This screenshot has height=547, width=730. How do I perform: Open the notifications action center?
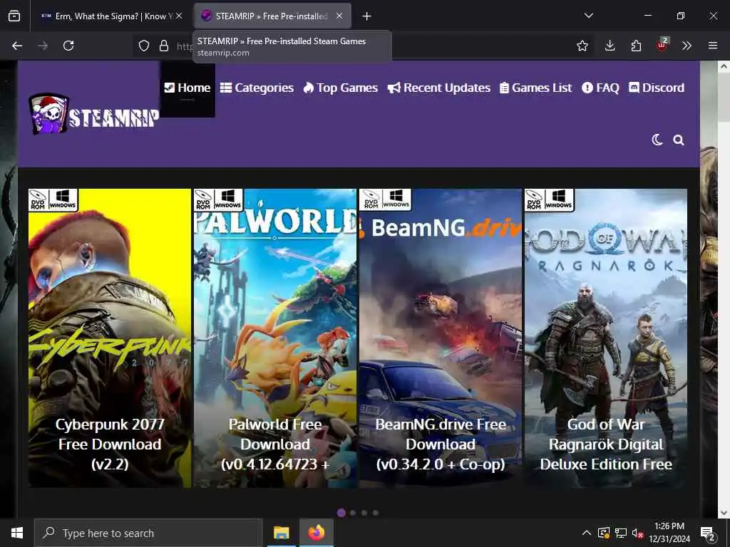tap(708, 534)
